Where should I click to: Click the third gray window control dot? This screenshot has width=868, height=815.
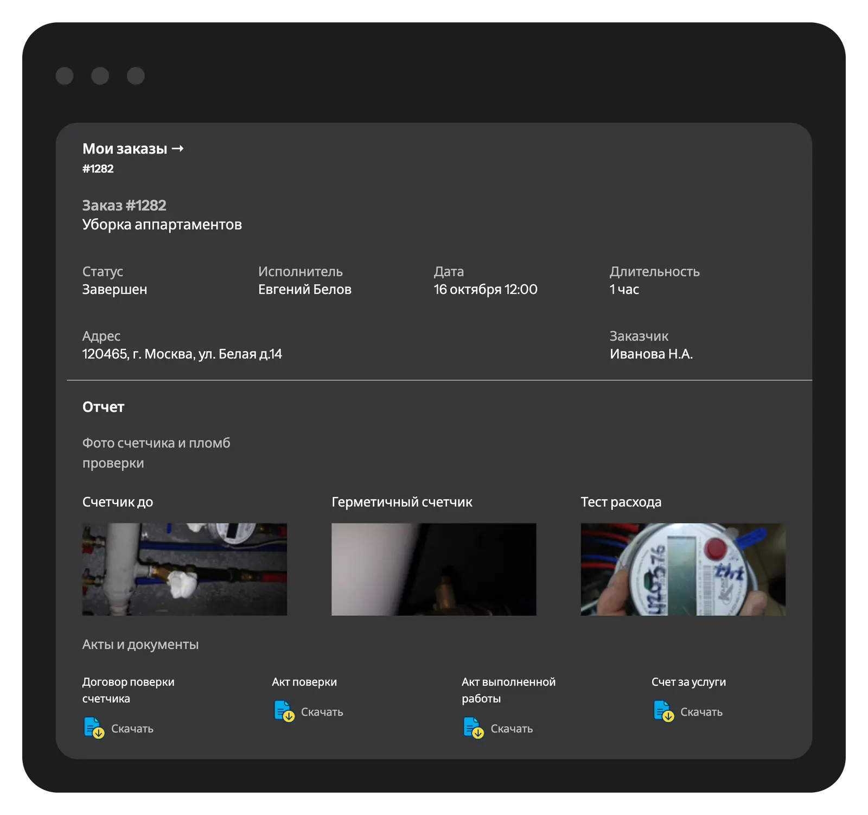136,76
